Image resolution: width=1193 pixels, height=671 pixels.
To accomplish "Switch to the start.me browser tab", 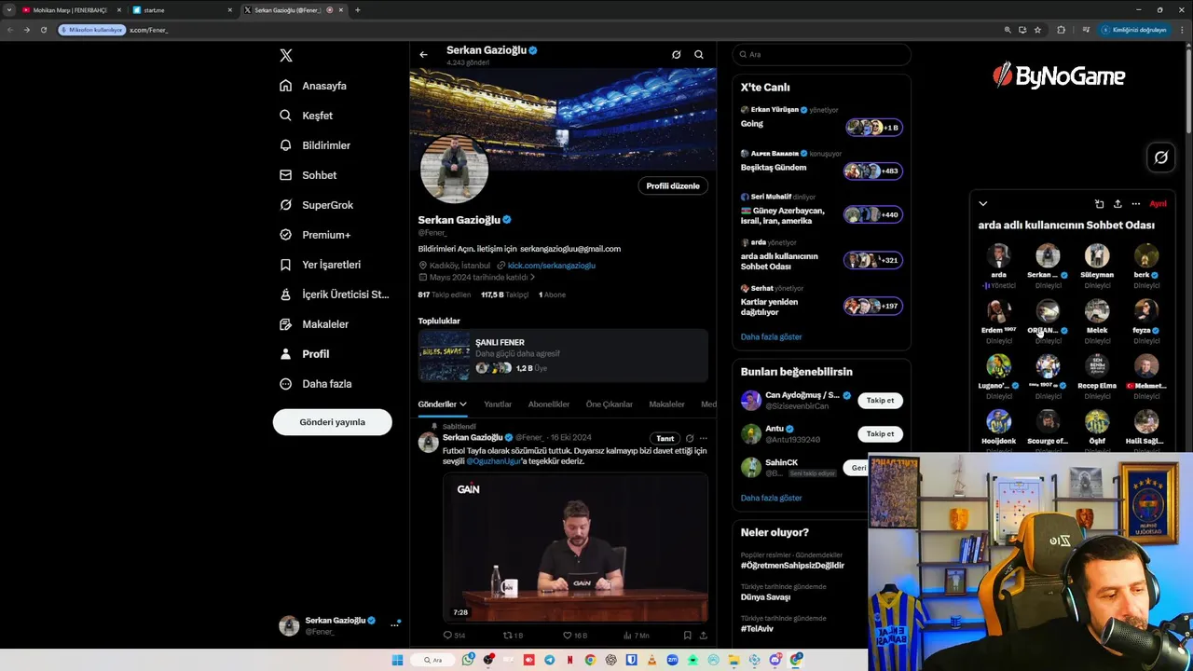I will 182,10.
